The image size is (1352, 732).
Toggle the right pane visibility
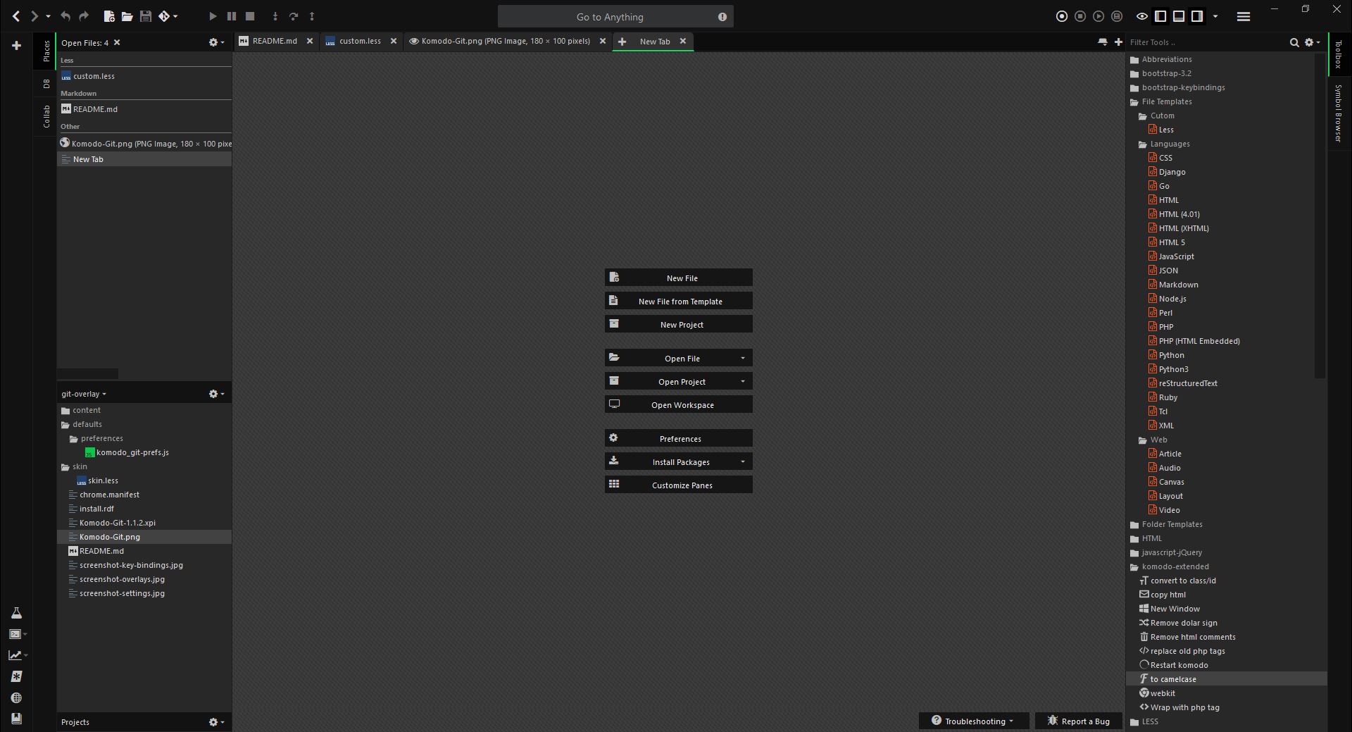point(1197,15)
